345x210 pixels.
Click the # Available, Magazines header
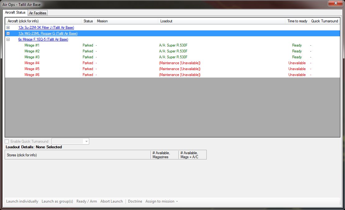pos(165,155)
